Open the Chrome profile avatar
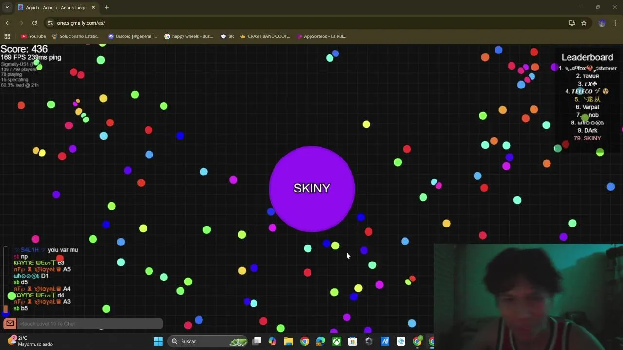Screen dimensions: 623x350 602,23
